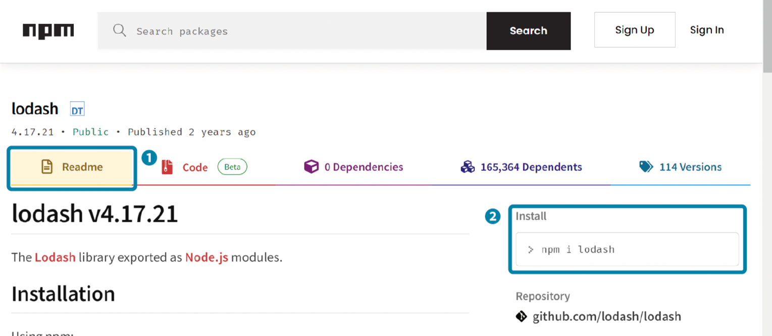Open the 0 Dependencies tab
The height and width of the screenshot is (336, 772).
[363, 167]
